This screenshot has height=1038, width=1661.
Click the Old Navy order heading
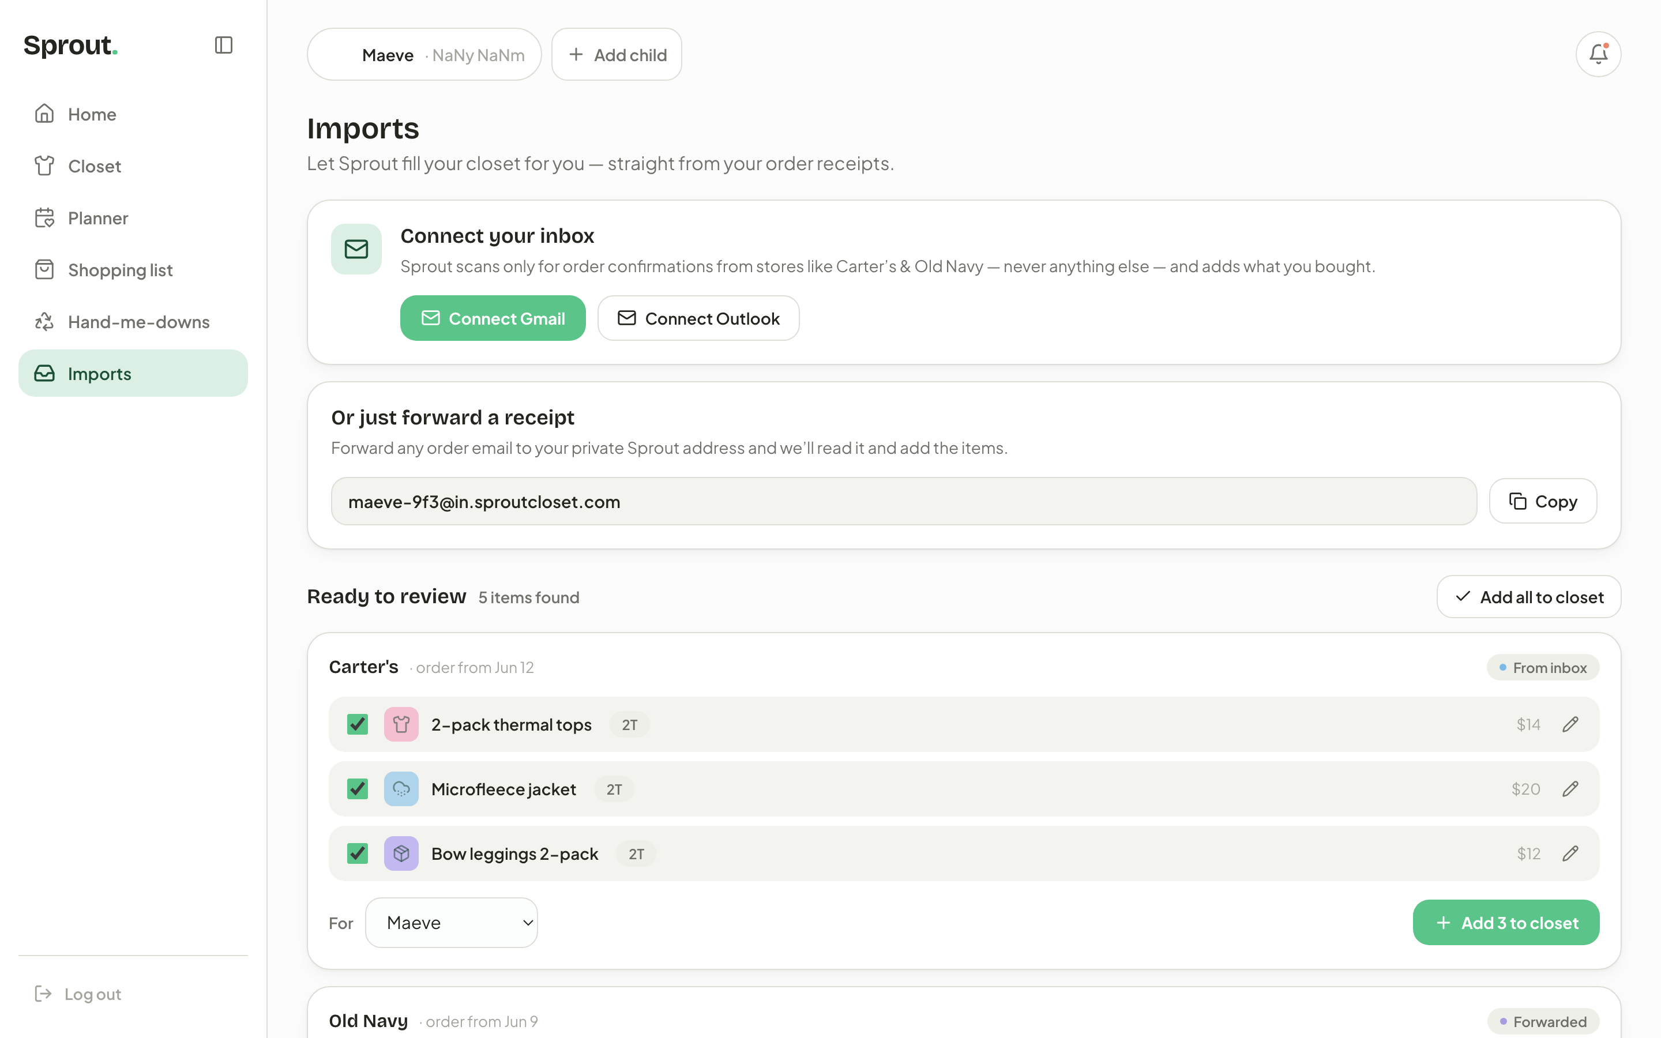click(x=369, y=1021)
